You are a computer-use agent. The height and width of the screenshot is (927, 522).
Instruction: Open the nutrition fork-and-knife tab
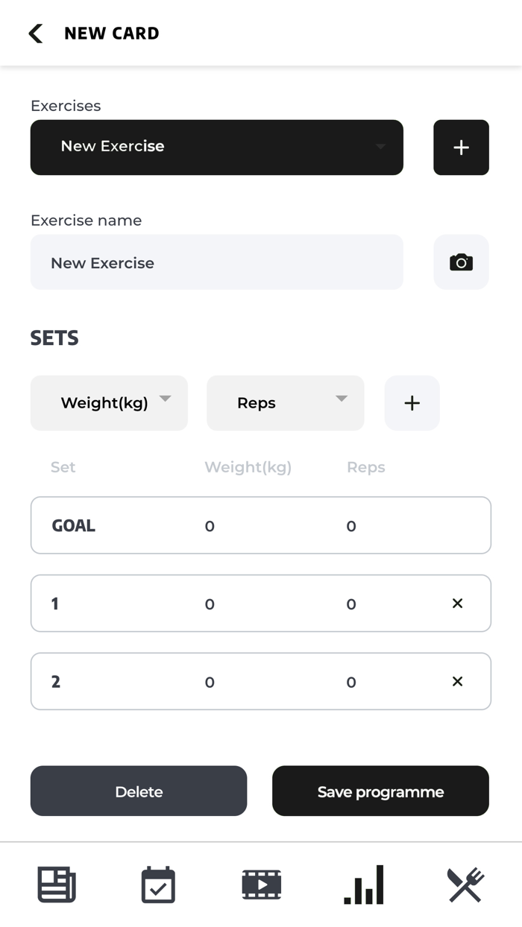click(465, 885)
